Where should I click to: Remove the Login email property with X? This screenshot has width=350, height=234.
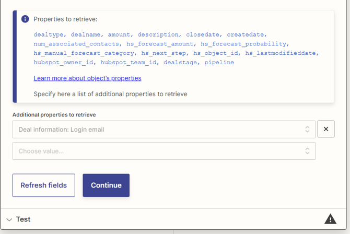pyautogui.click(x=326, y=130)
